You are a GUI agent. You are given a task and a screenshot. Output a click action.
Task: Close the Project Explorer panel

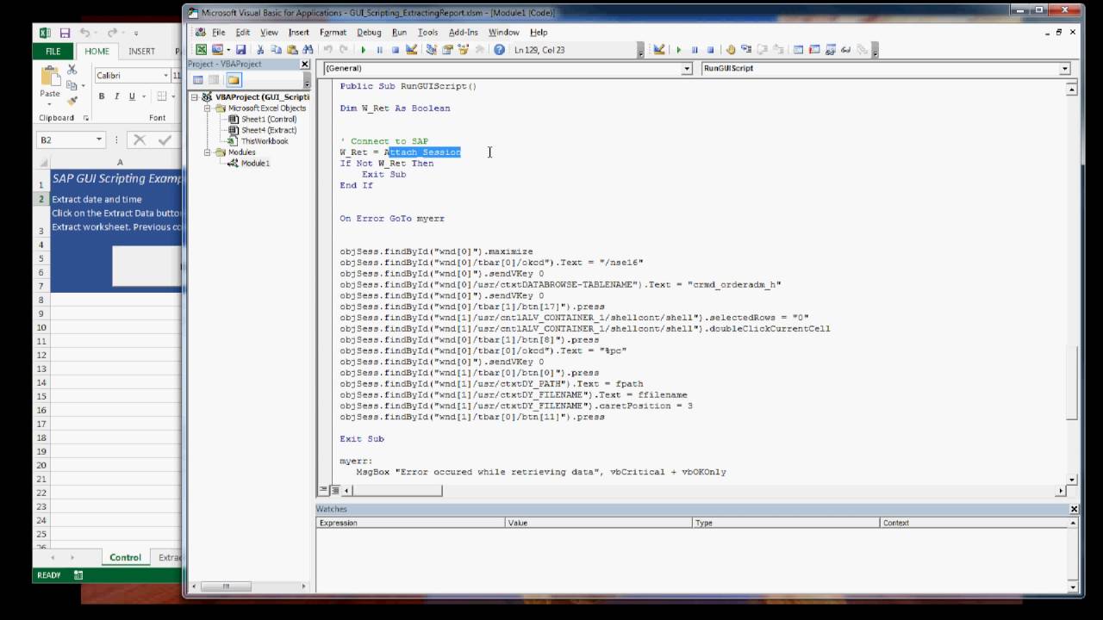(304, 65)
